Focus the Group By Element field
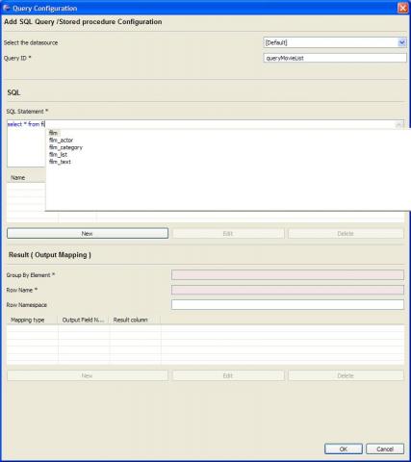 click(288, 275)
